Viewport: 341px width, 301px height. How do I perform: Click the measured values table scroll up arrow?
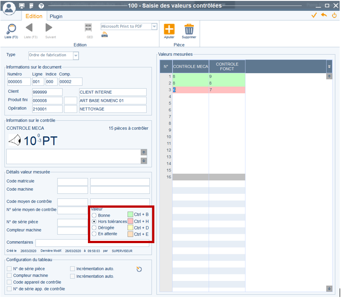tap(329, 76)
